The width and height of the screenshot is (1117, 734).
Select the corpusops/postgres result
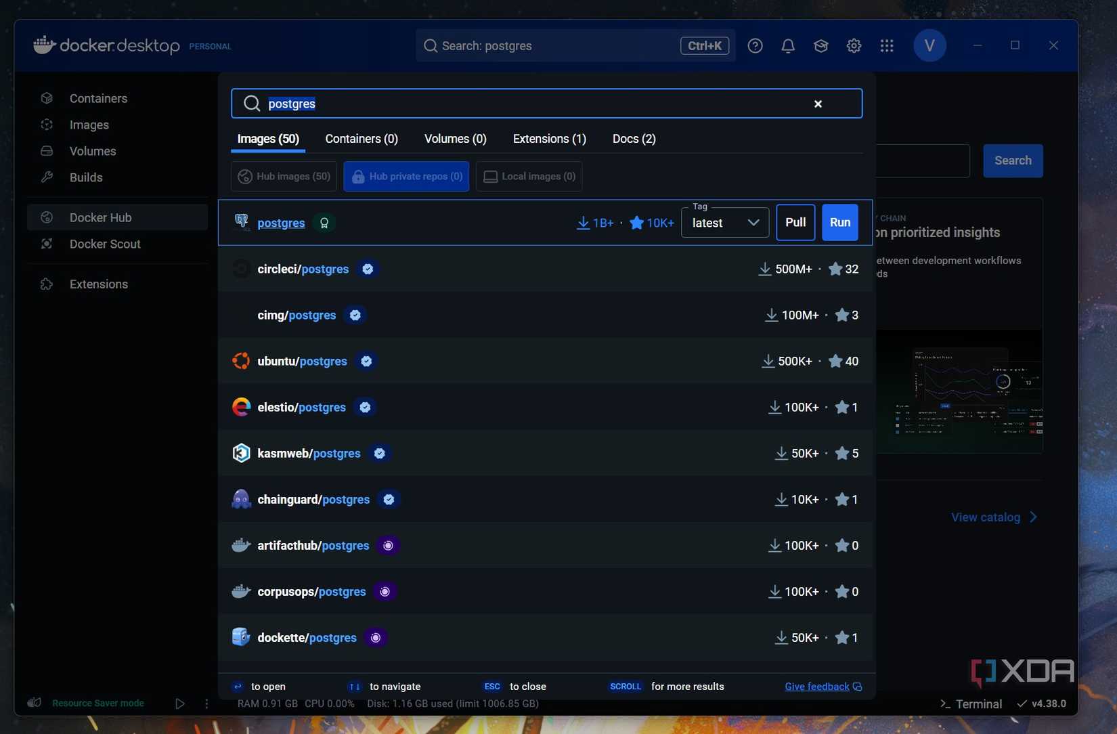[x=545, y=591]
